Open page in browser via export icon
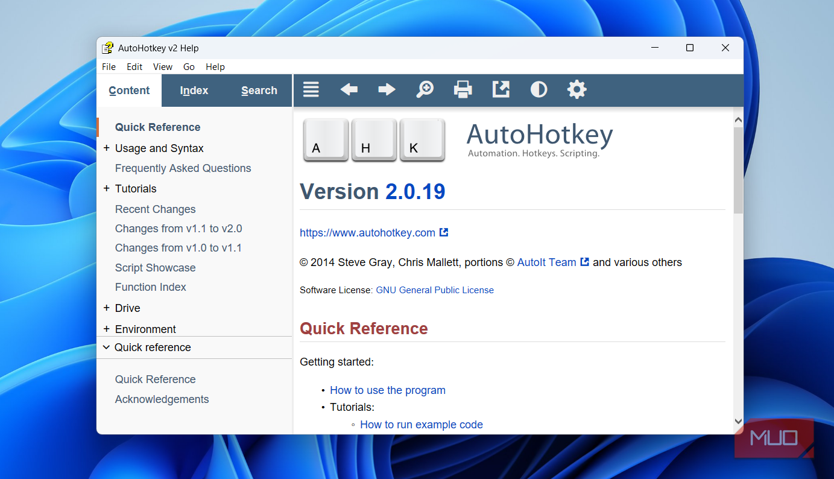Image resolution: width=834 pixels, height=479 pixels. tap(501, 90)
